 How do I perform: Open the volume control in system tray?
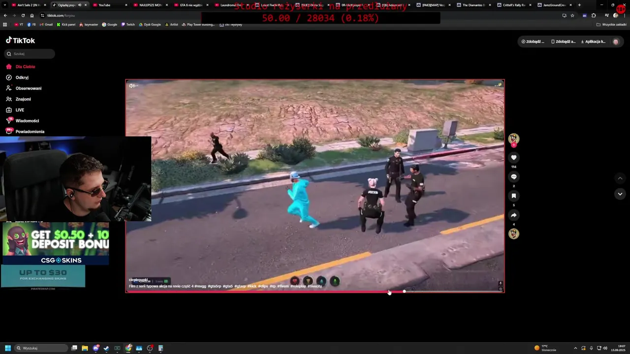click(x=605, y=348)
